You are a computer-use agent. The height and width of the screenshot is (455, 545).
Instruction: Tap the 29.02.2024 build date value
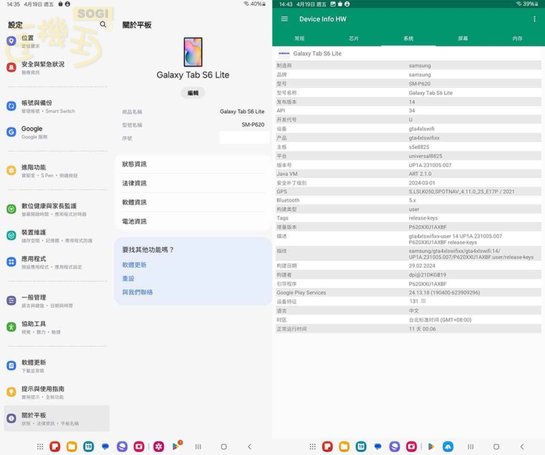coord(422,266)
